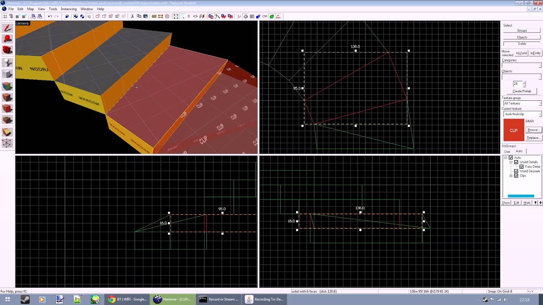Click the Create Prefab button
Screen dimensions: 543x305
pos(522,91)
